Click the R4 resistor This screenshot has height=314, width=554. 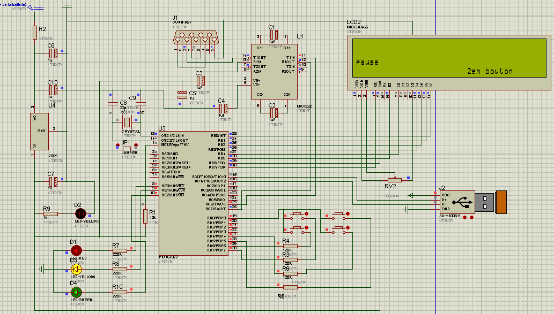coord(290,246)
